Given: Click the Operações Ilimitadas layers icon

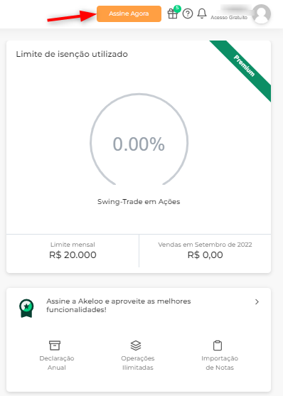Looking at the screenshot, I should pos(136,346).
